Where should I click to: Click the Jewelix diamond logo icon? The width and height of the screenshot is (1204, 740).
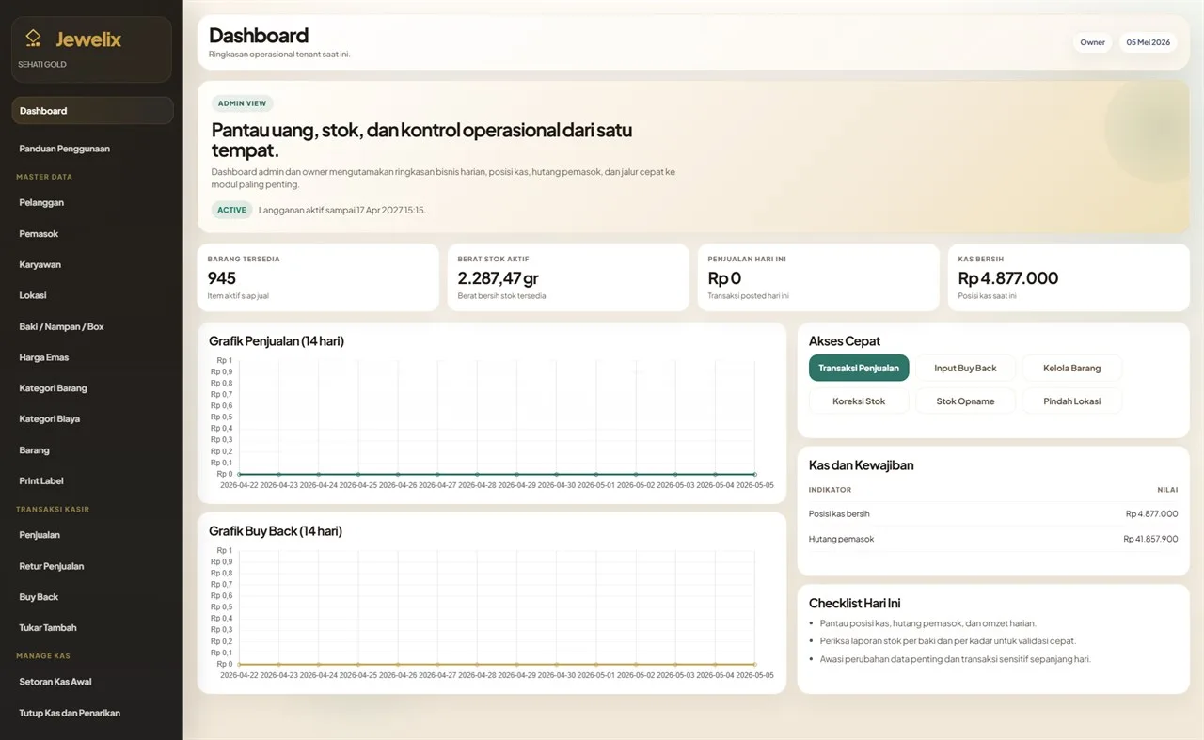[33, 39]
